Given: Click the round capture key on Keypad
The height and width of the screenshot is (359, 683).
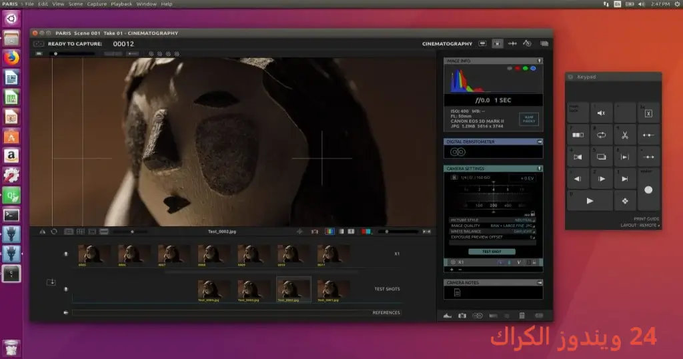Looking at the screenshot, I should pos(648,190).
